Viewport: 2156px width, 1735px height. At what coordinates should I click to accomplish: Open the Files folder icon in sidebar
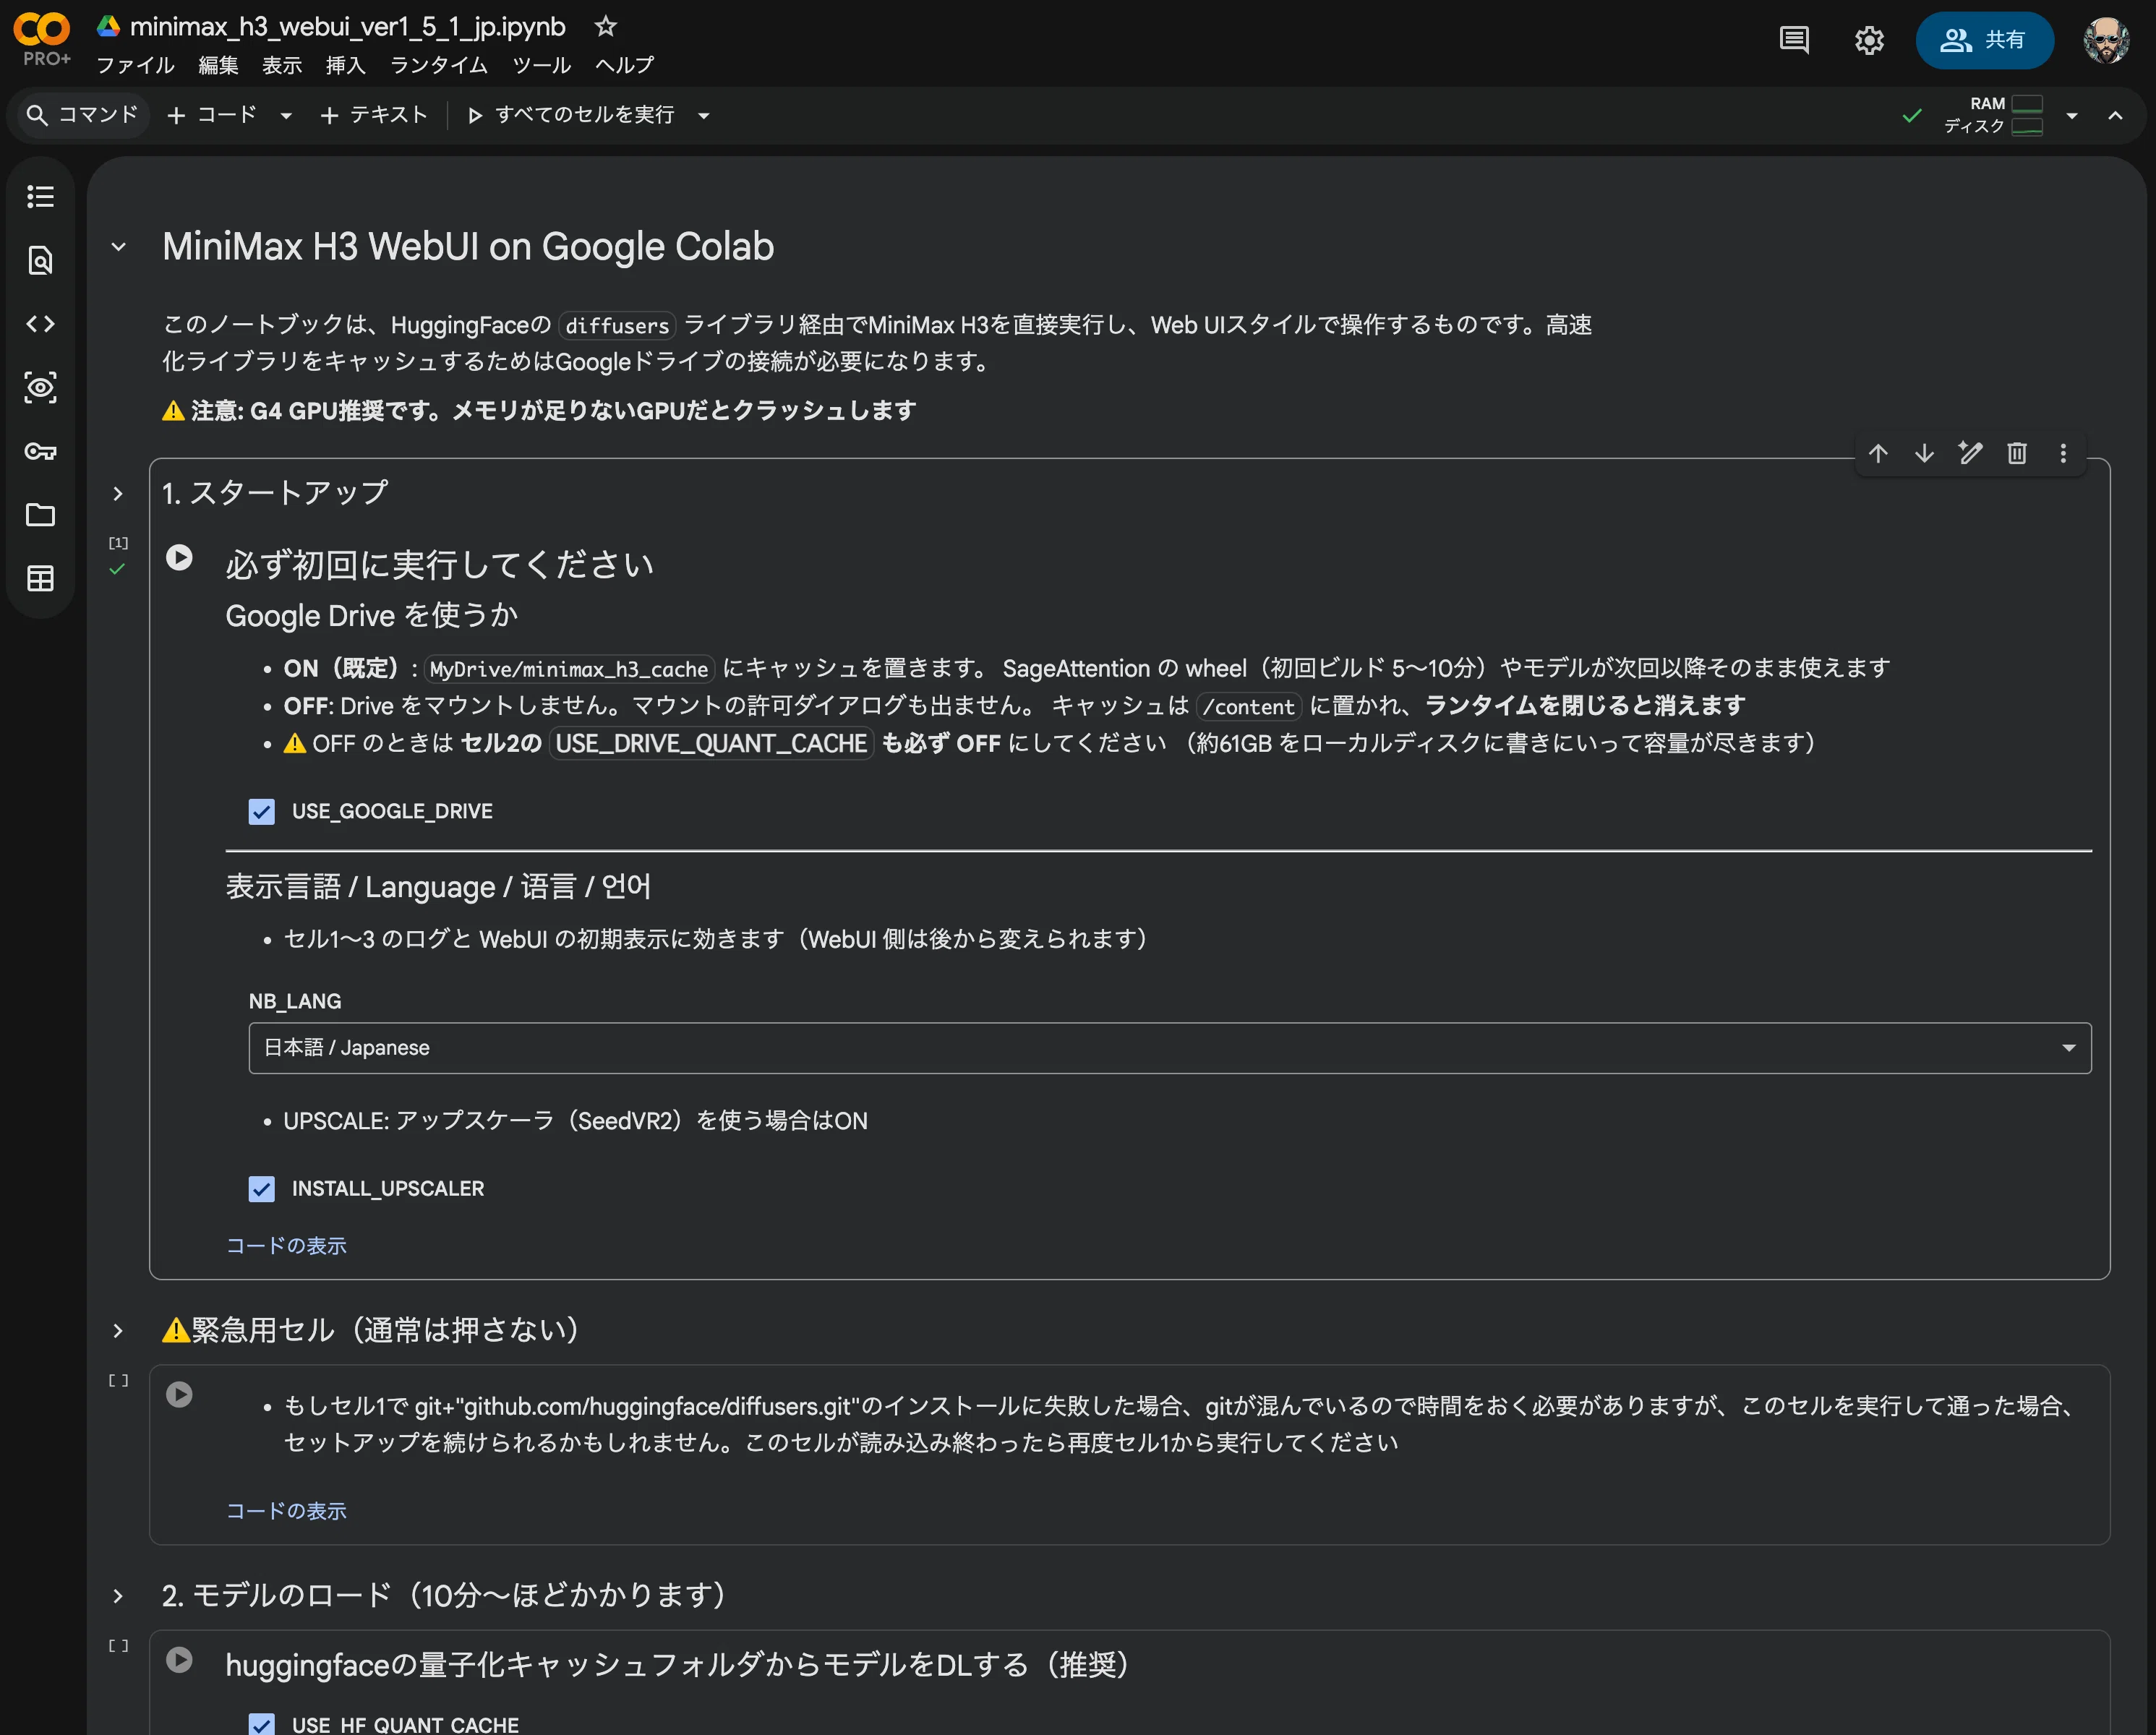point(40,514)
